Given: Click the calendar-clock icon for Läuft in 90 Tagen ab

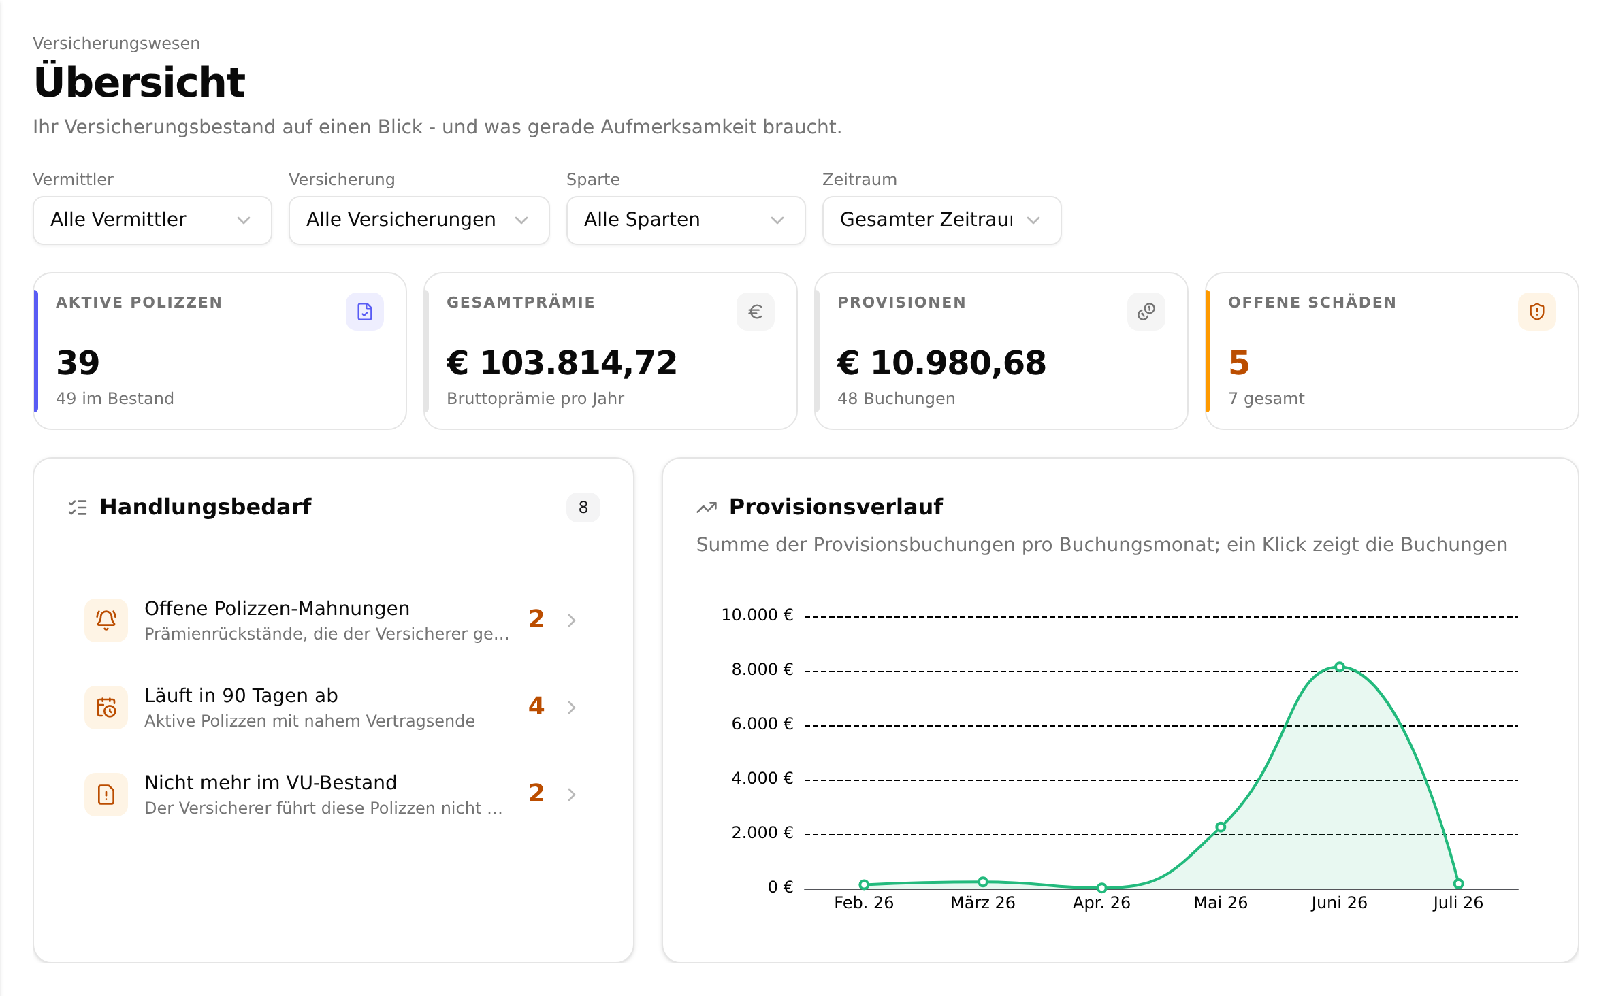Looking at the screenshot, I should 106,707.
